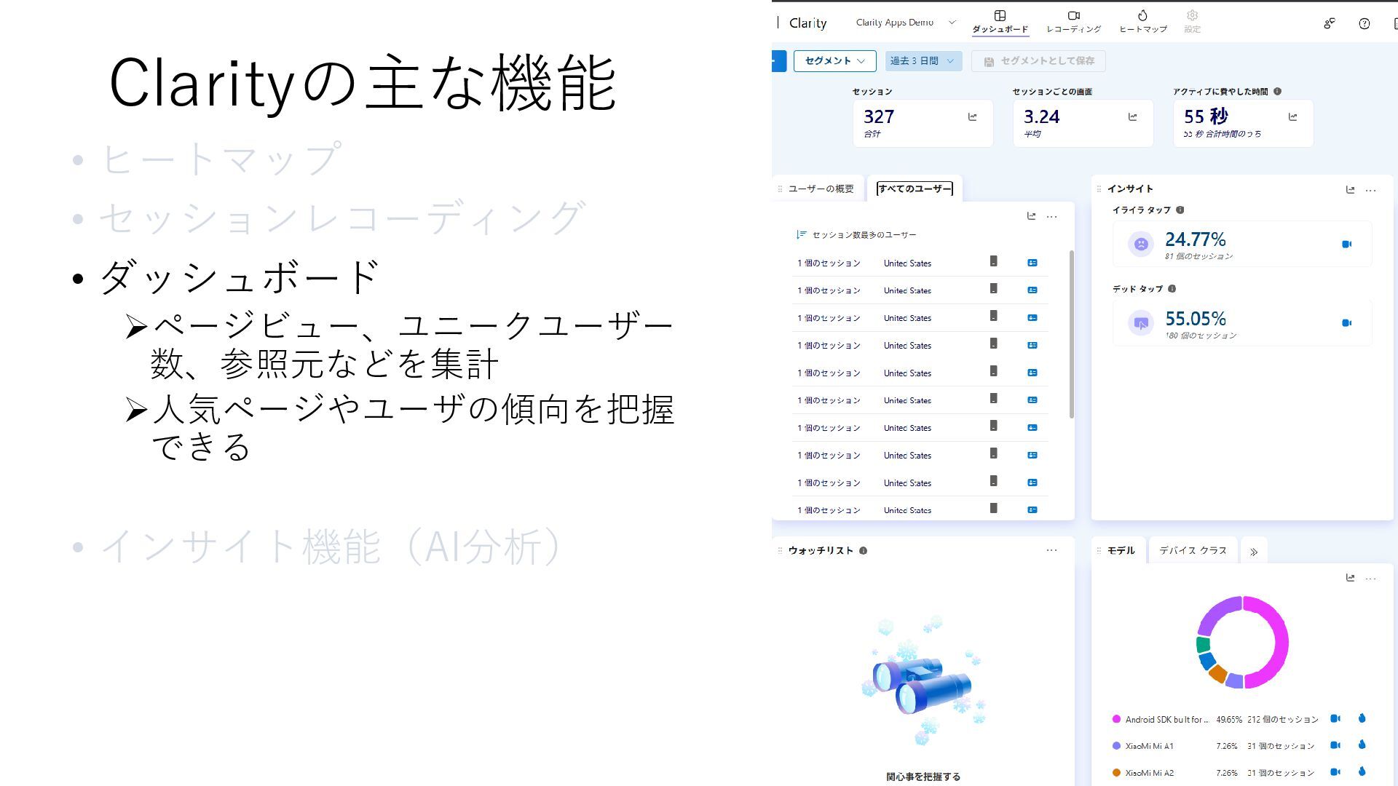Screen dimensions: 1398x786
Task: Click chart icon in the インサイト card header
Action: (x=1350, y=189)
